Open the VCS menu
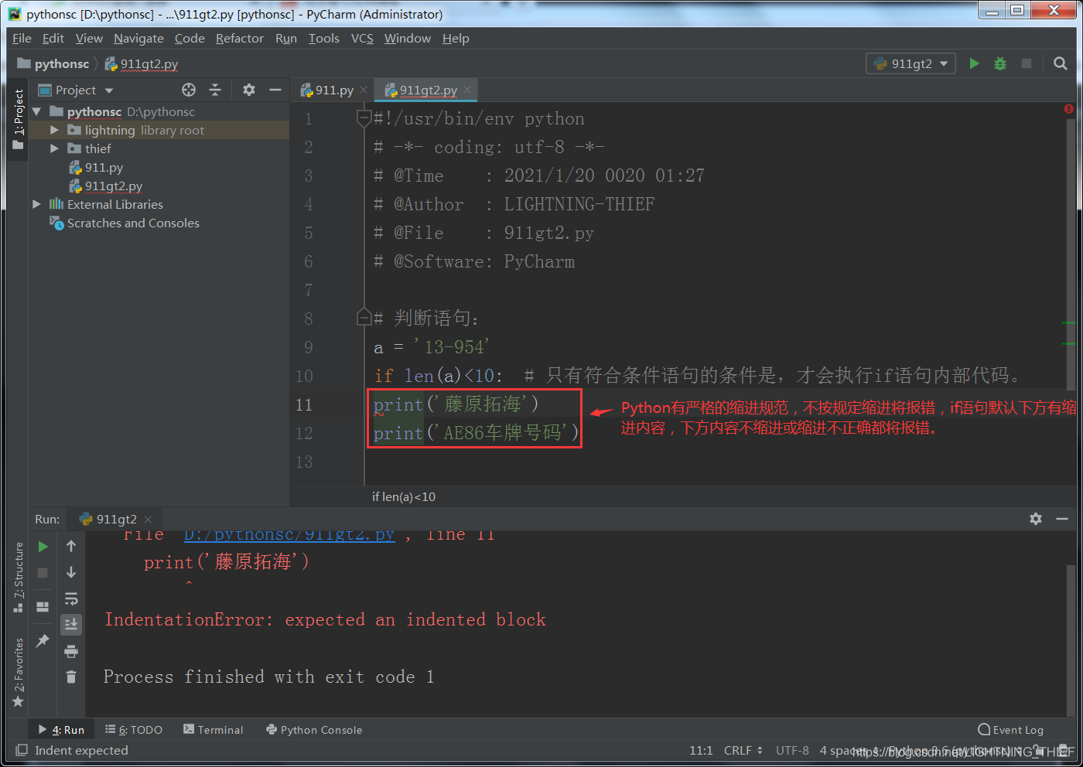This screenshot has height=767, width=1083. click(362, 38)
